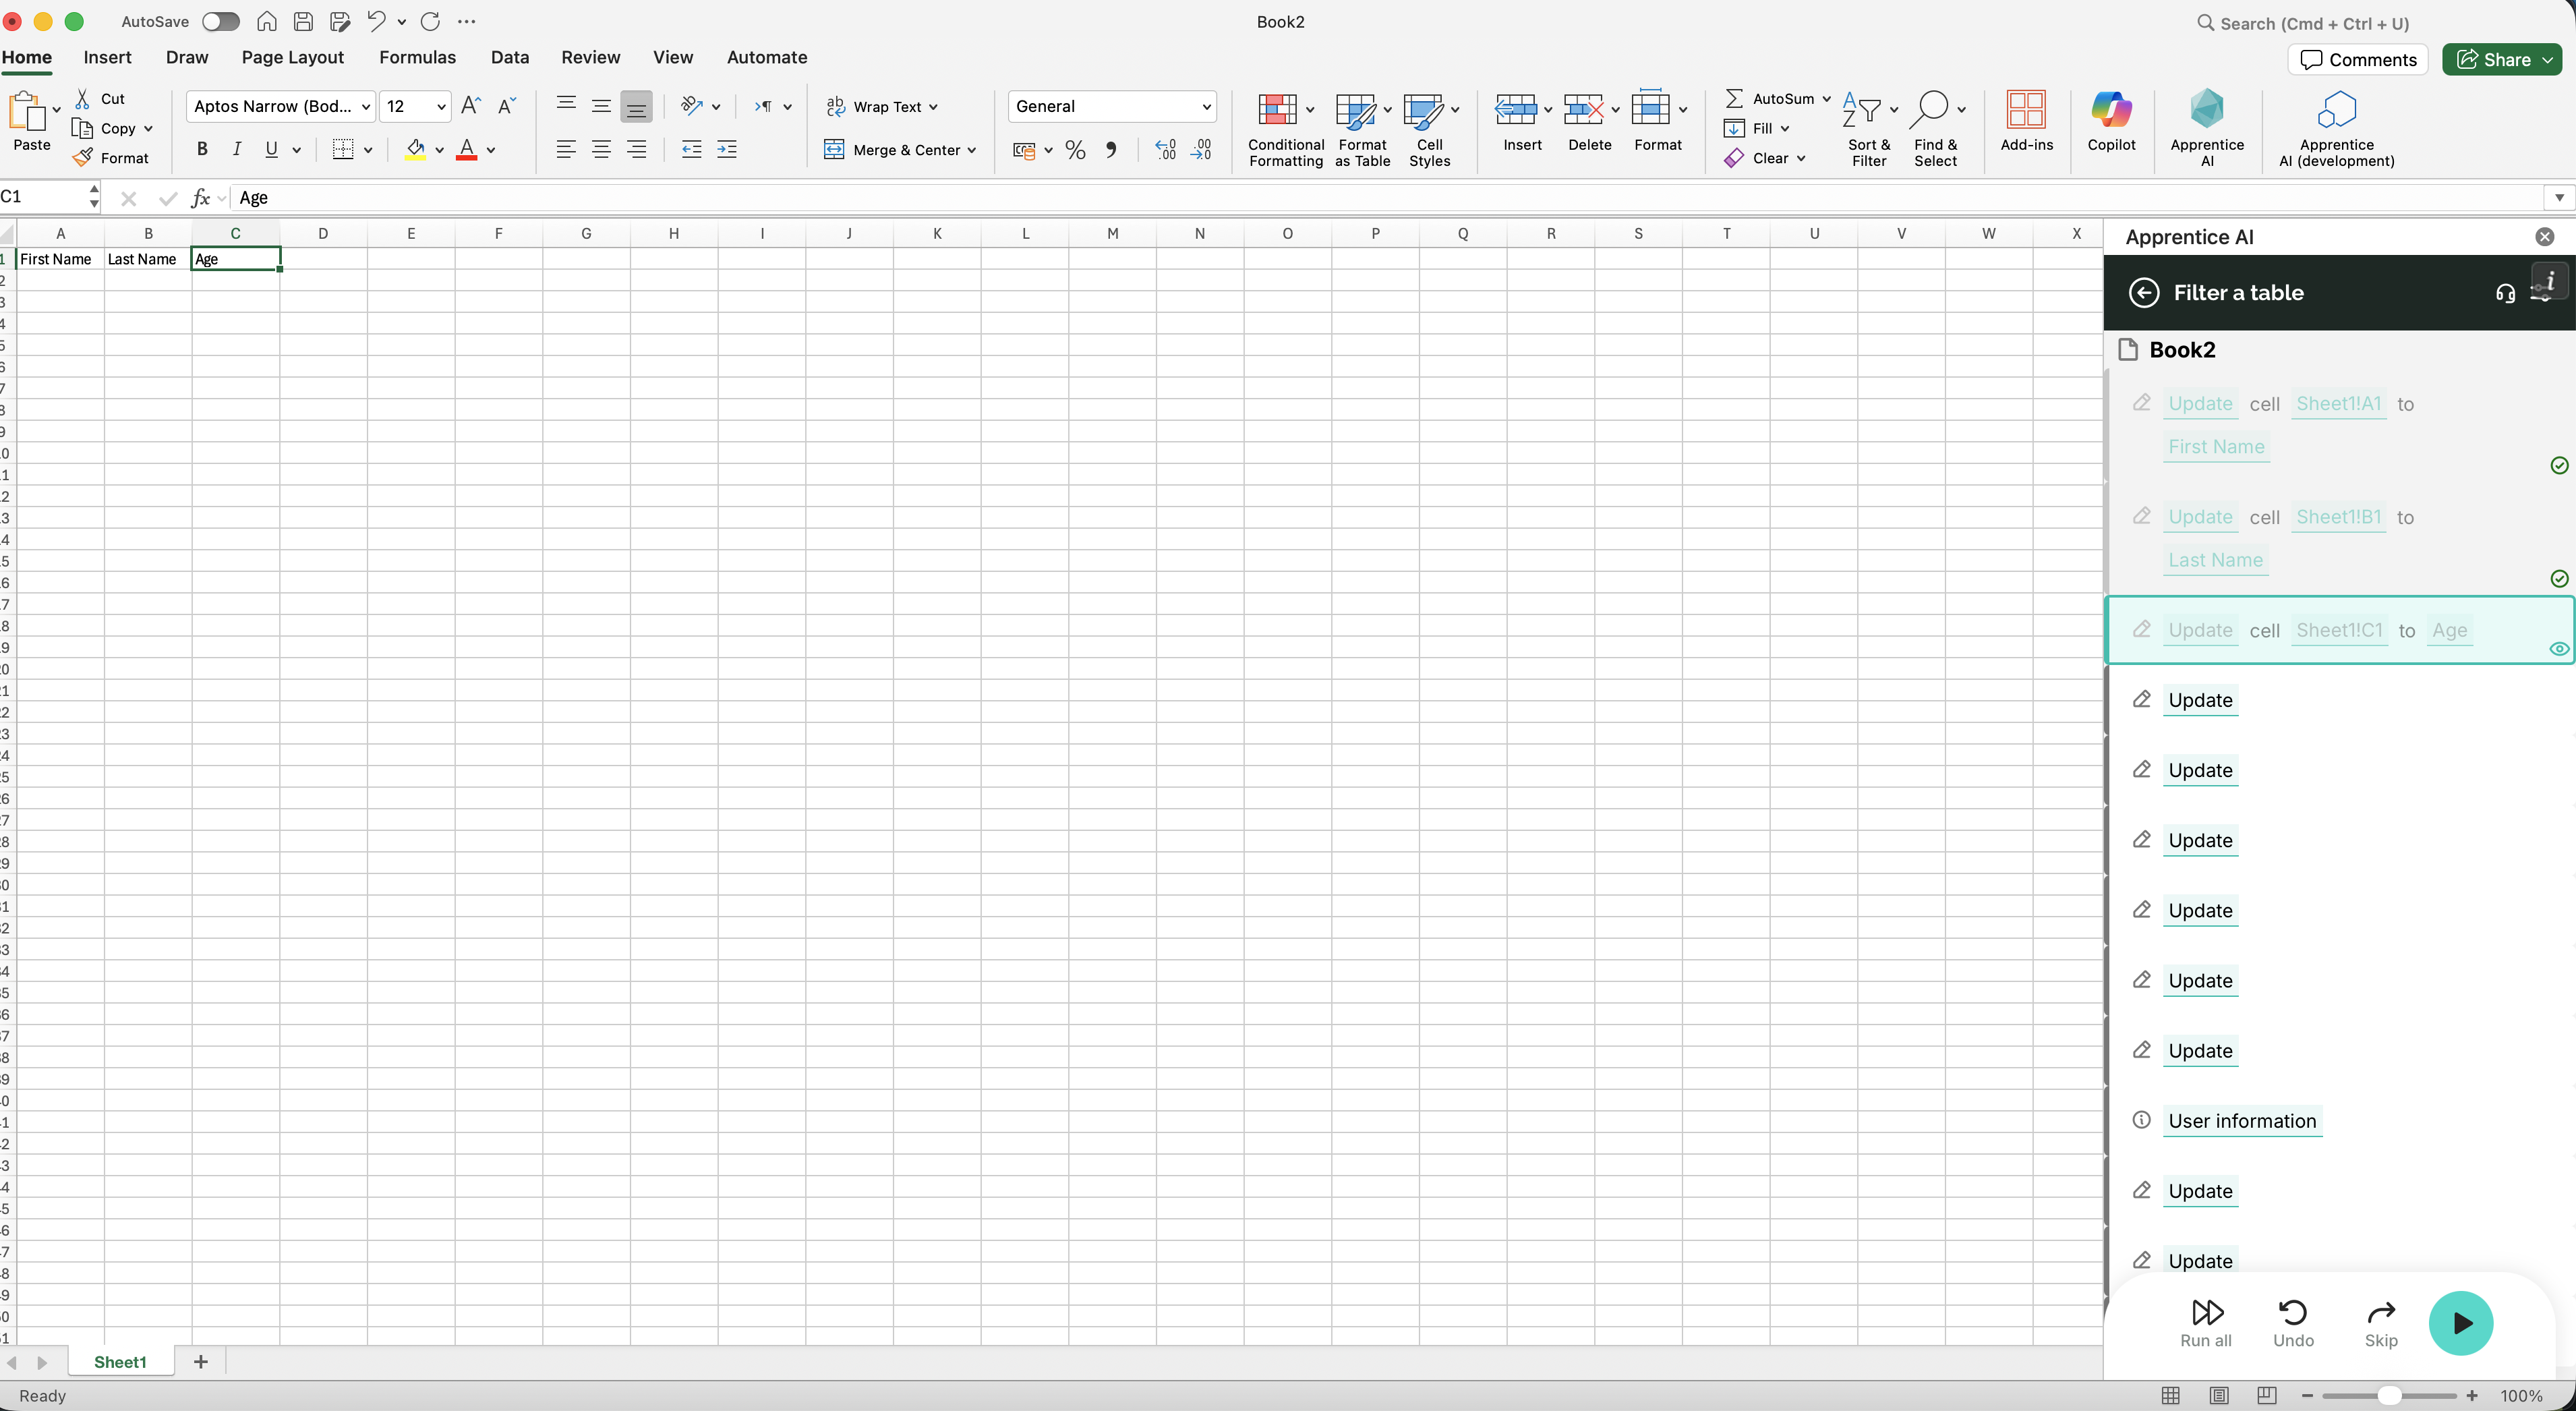Select the Format painter brush
Screen dimensions: 2576x1411
[83, 158]
